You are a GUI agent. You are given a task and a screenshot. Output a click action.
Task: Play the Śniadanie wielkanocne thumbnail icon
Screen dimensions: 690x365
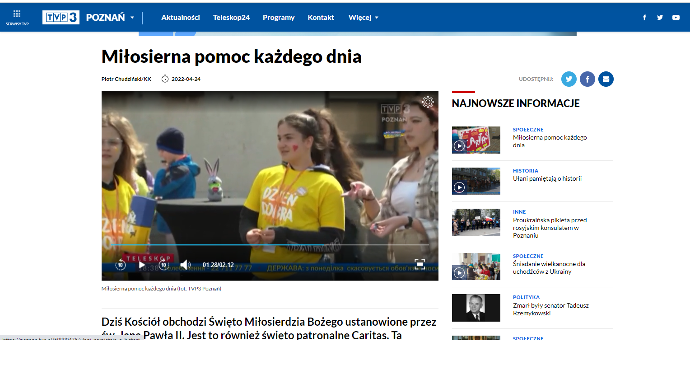459,273
